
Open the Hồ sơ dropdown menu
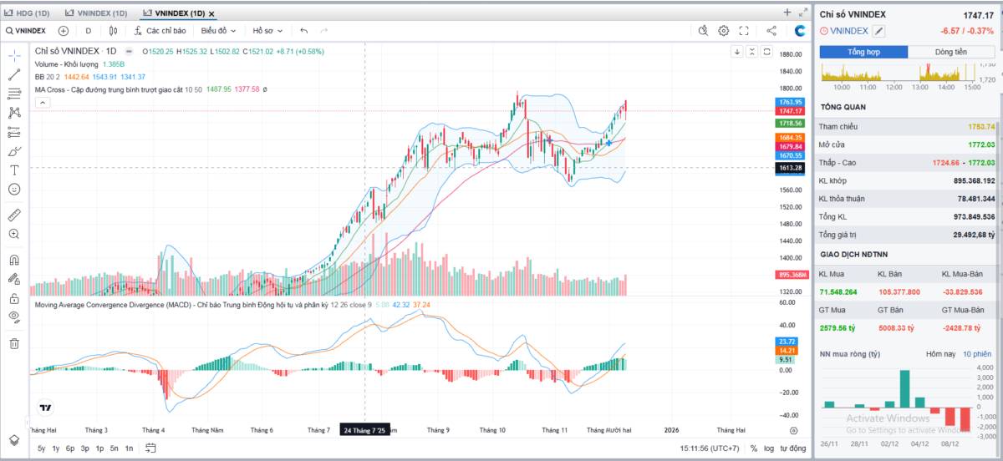(267, 31)
